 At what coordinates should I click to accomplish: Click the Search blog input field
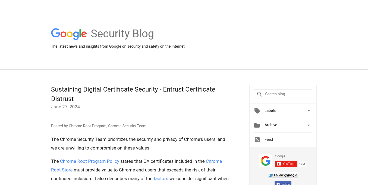coord(287,94)
